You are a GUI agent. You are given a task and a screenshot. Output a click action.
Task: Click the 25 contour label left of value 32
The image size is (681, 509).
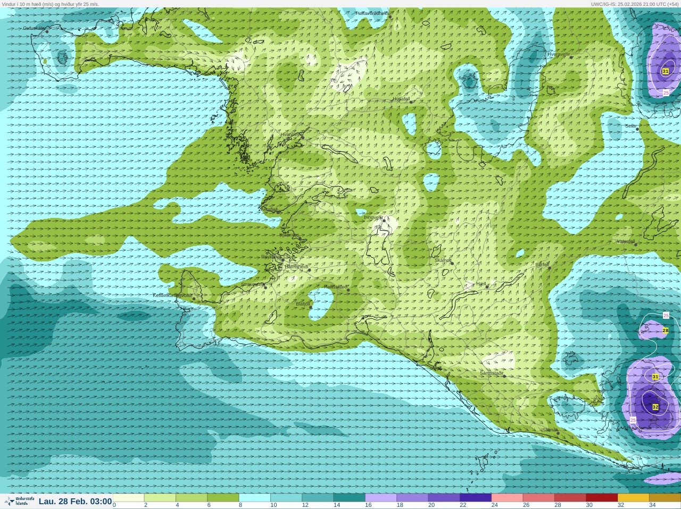click(x=633, y=420)
